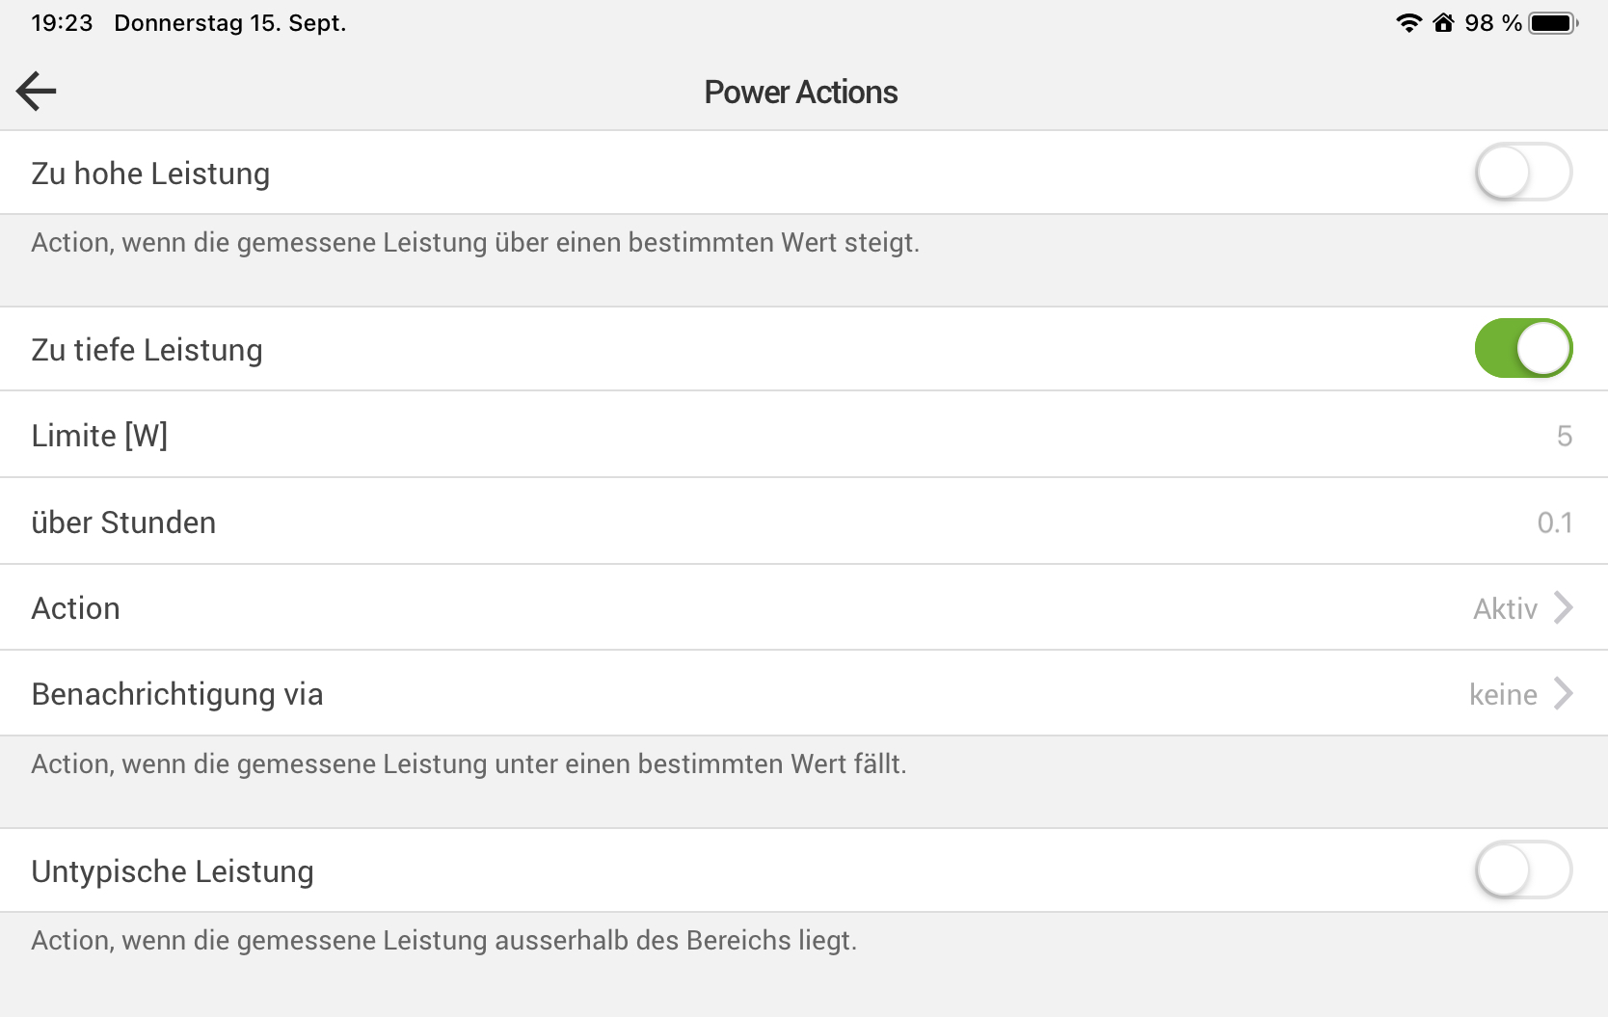Edit the über Stunden value 0.1
The height and width of the screenshot is (1017, 1608).
click(1554, 522)
